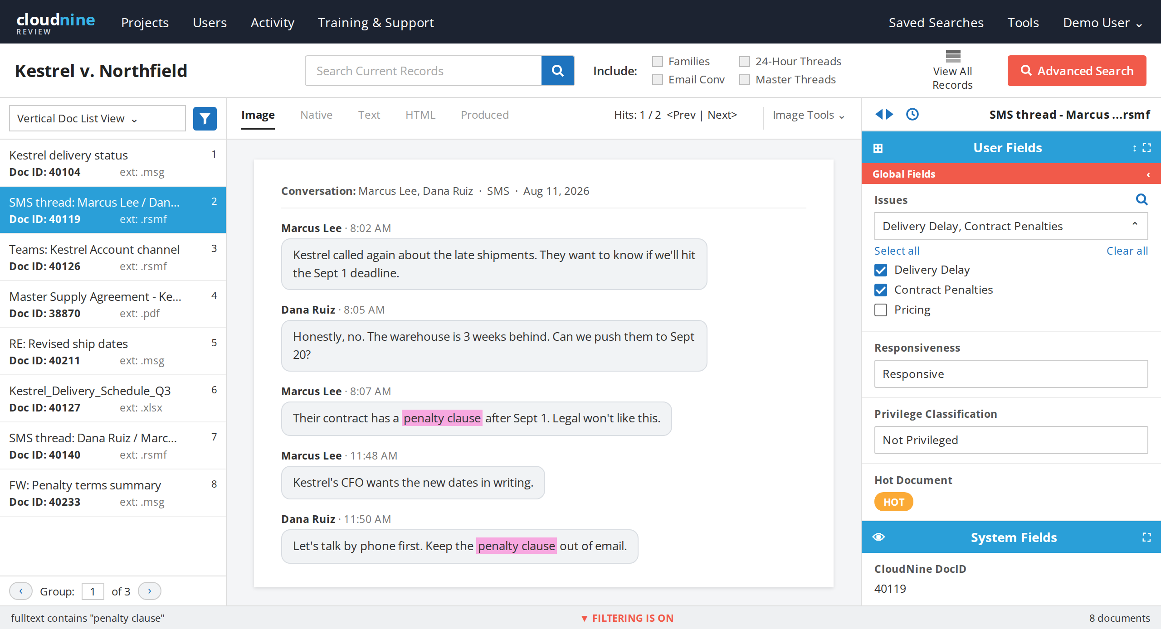Screen dimensions: 1161x629
Task: Open the Demo User menu
Action: (x=1102, y=23)
